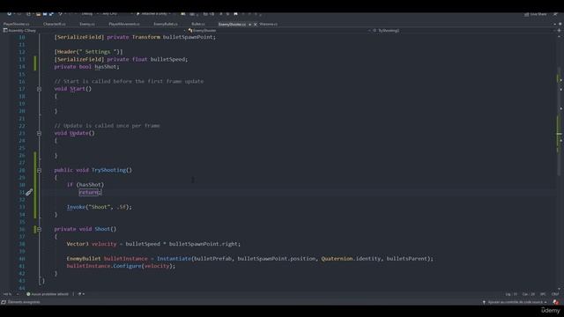The height and width of the screenshot is (317, 564).
Task: Click the feedback icon beside Live Share
Action: 555,14
